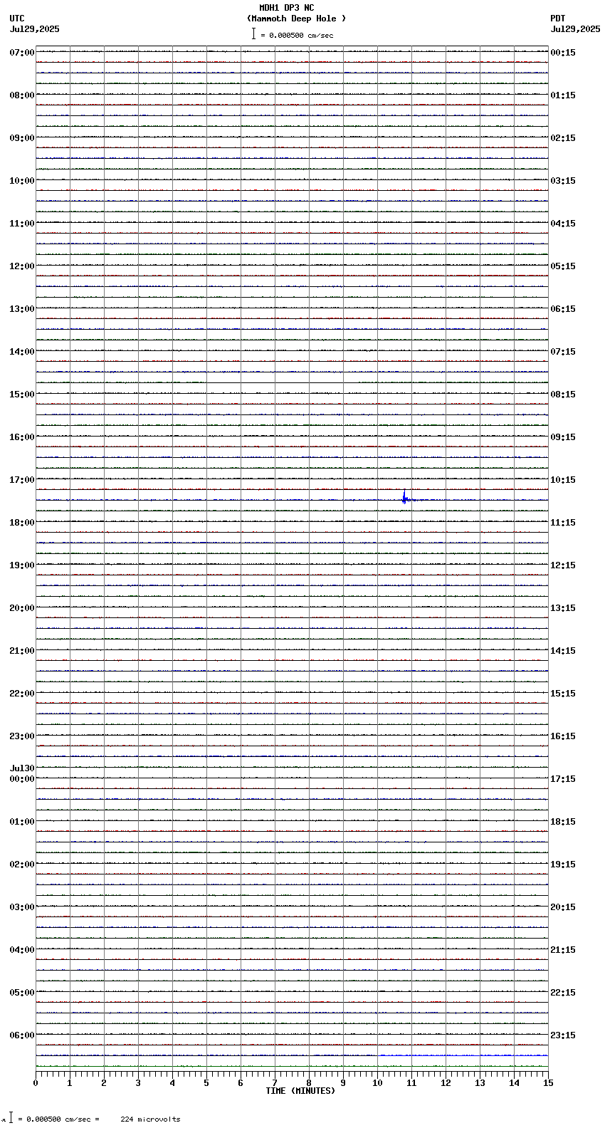Click the 14:15 PDT row label
The height and width of the screenshot is (1128, 605).
[x=563, y=651]
